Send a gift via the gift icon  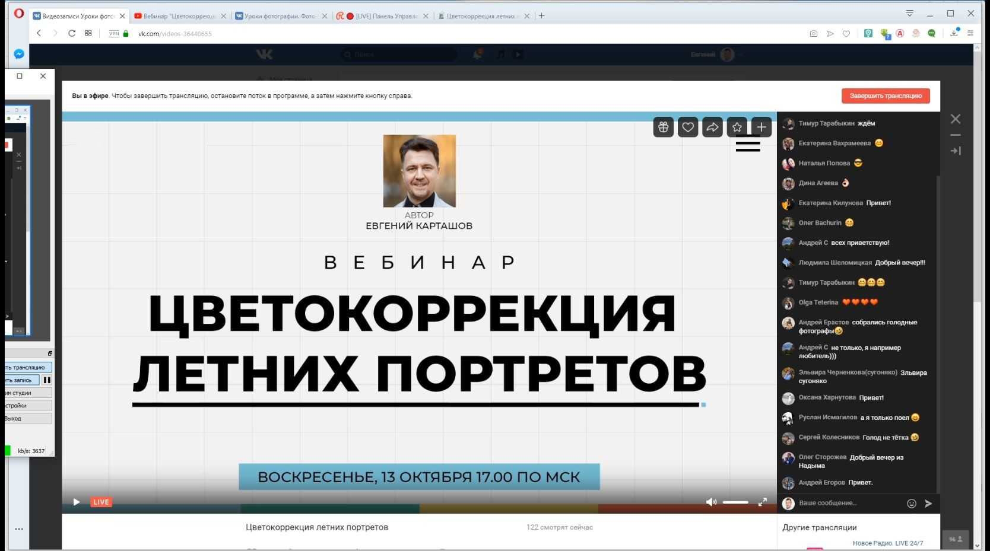coord(664,127)
